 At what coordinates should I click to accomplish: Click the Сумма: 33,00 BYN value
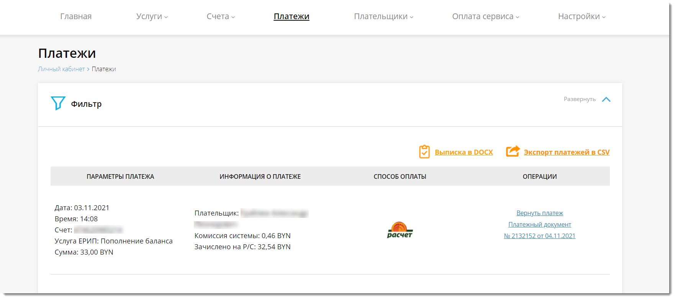click(x=84, y=252)
